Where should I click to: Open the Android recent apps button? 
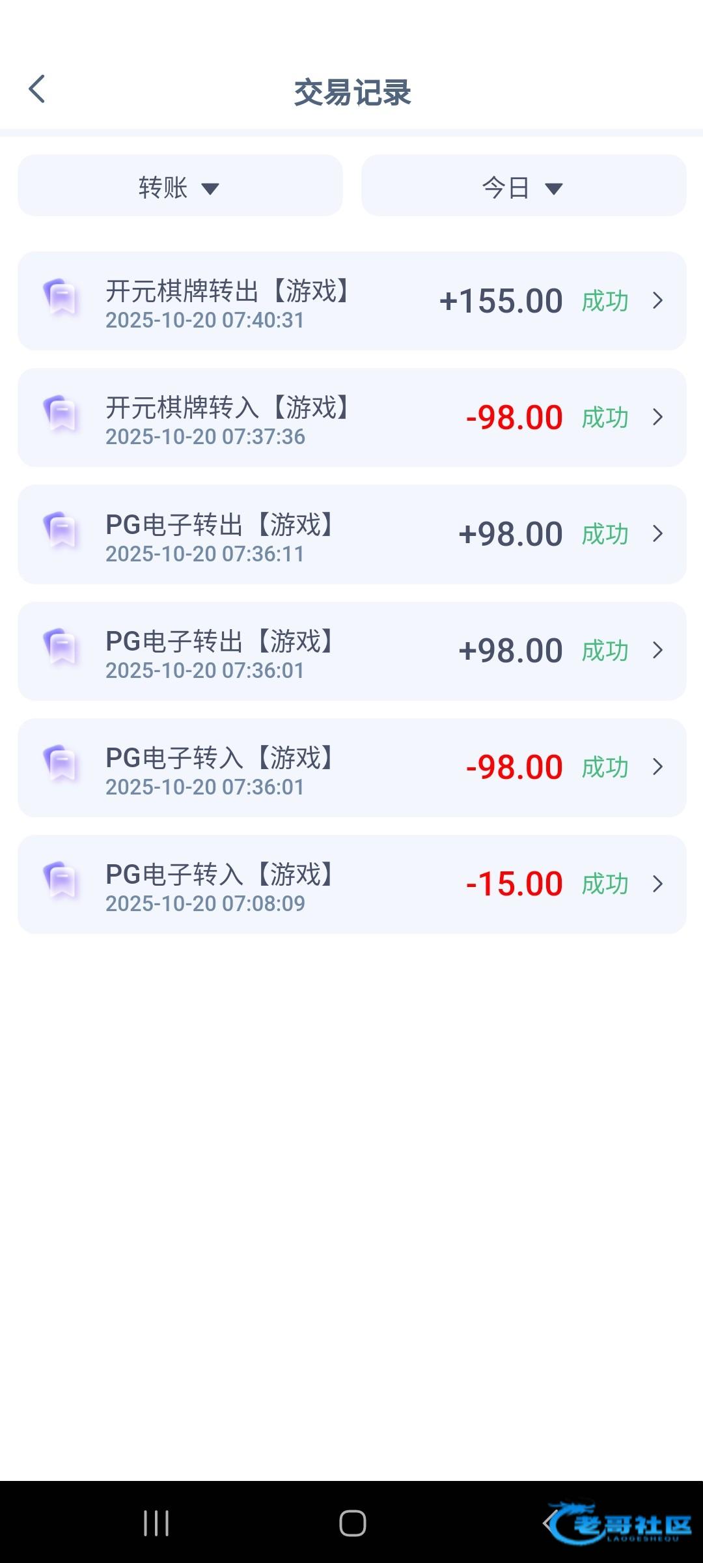pos(156,1523)
